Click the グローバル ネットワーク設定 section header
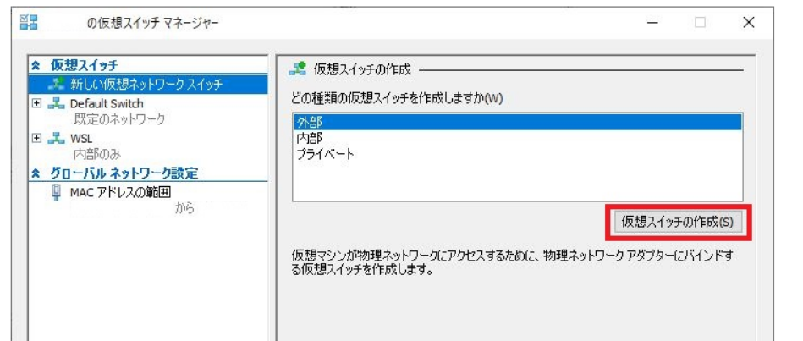The image size is (803, 341). [x=124, y=173]
